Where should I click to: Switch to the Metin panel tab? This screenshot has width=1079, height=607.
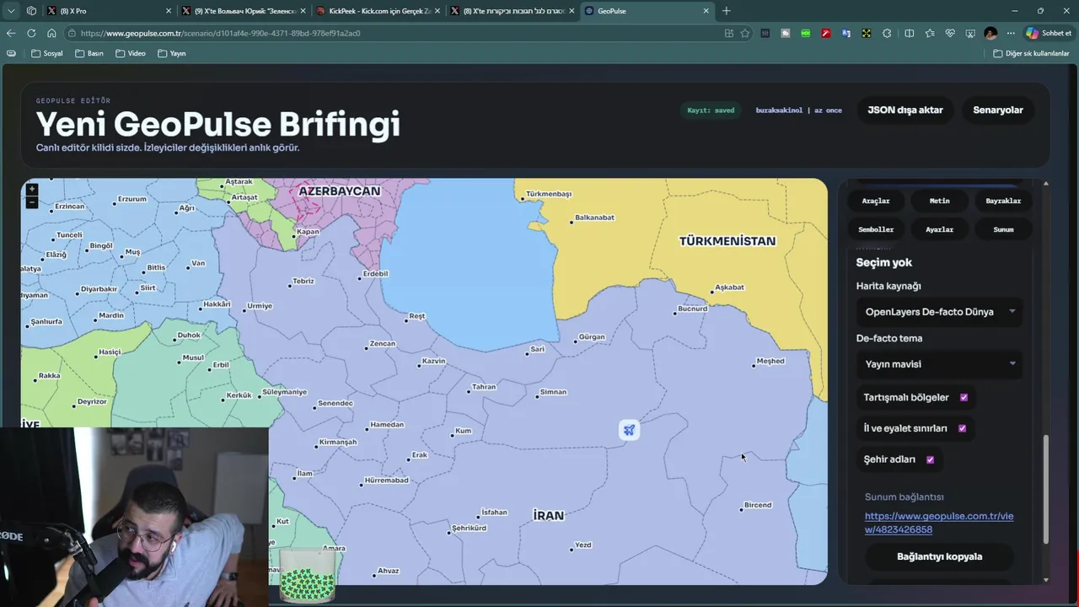click(939, 201)
